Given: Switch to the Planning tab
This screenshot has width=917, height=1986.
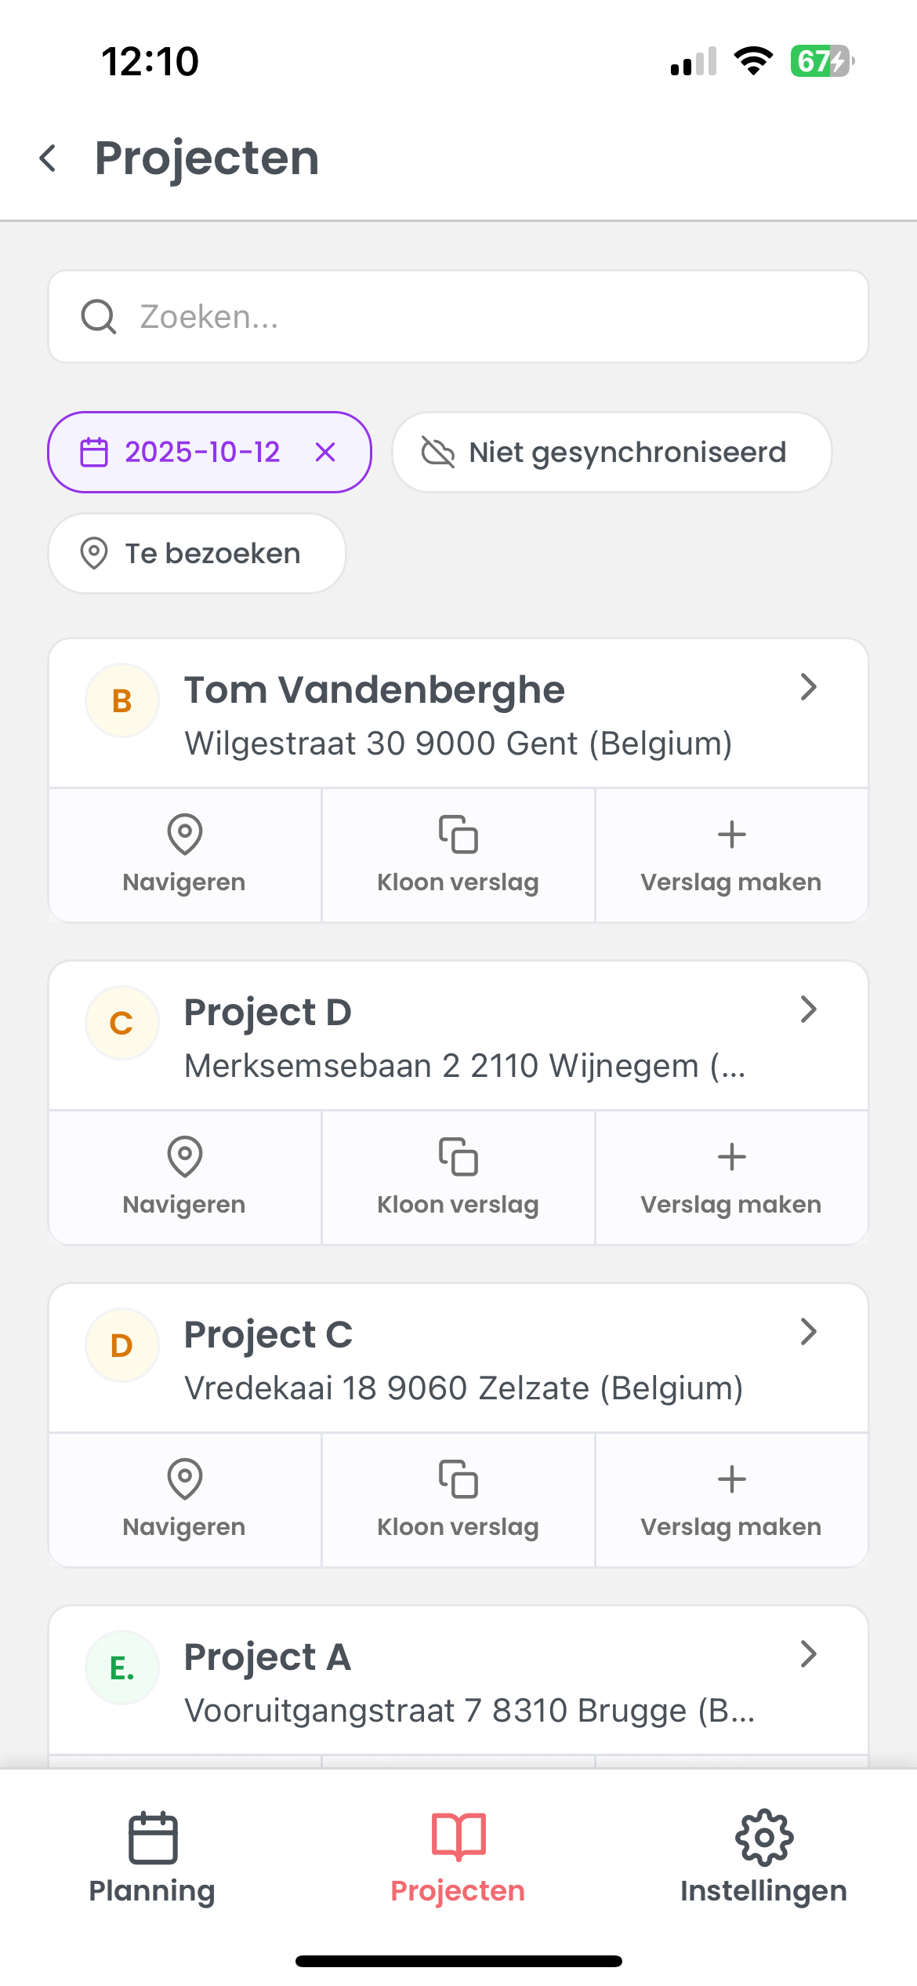Looking at the screenshot, I should (152, 1858).
